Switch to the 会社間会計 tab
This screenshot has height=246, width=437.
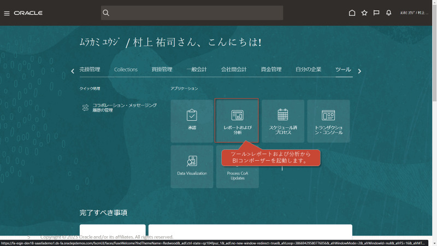point(234,69)
